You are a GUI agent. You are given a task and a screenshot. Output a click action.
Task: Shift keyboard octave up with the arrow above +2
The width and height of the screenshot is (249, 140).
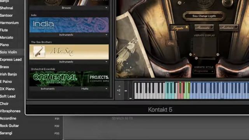pos(119,86)
